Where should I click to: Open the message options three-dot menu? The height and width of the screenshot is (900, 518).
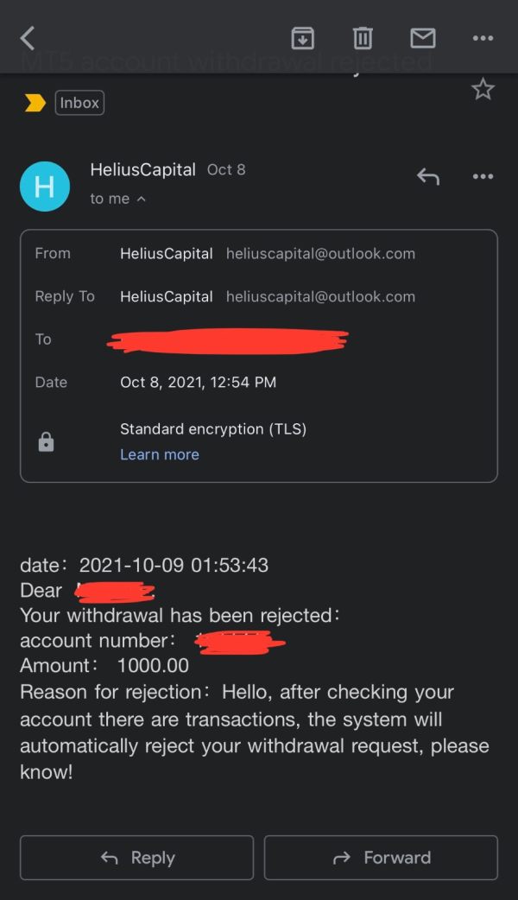tap(483, 176)
